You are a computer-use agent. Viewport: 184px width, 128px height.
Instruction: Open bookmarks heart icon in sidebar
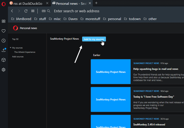click(x=4, y=31)
